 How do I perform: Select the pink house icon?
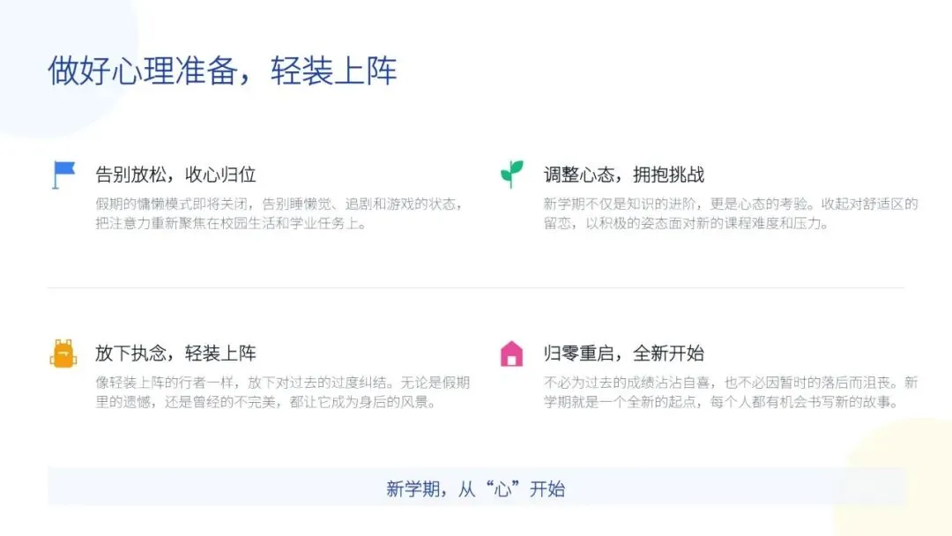pyautogui.click(x=511, y=354)
